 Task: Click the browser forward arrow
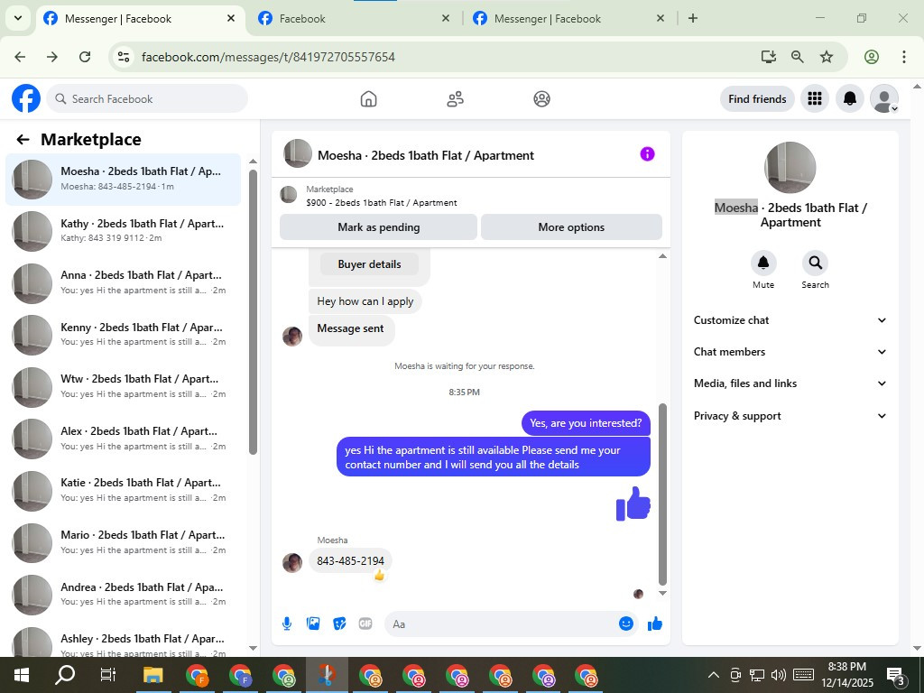[52, 57]
